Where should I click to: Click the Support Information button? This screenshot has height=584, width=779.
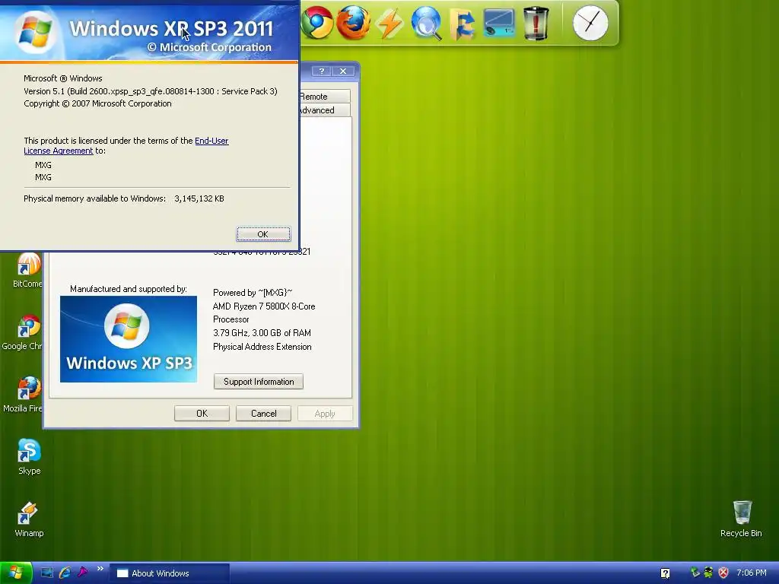pos(259,382)
